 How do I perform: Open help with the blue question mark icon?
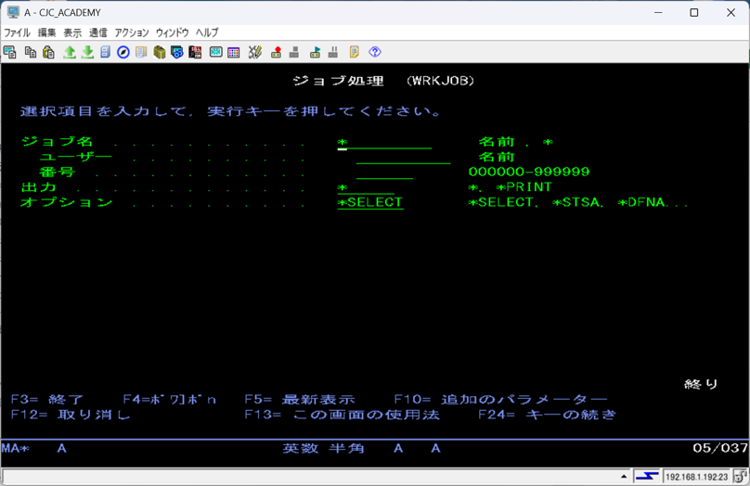(375, 52)
